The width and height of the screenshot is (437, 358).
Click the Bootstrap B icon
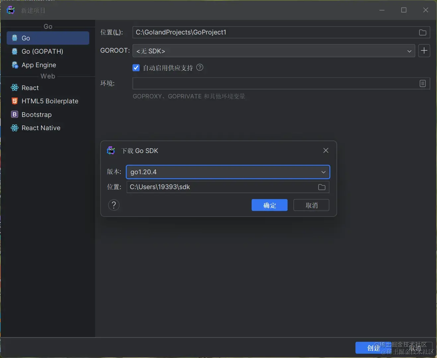tap(15, 114)
